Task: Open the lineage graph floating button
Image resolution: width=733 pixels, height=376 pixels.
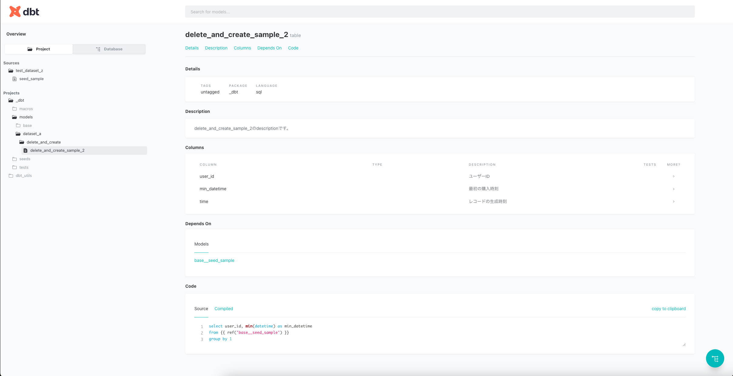Action: [x=715, y=358]
